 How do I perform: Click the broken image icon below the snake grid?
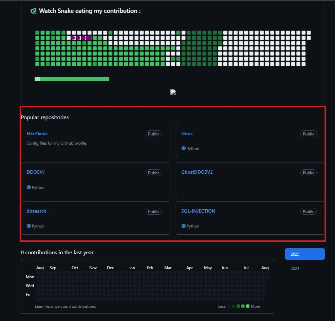coord(173,92)
